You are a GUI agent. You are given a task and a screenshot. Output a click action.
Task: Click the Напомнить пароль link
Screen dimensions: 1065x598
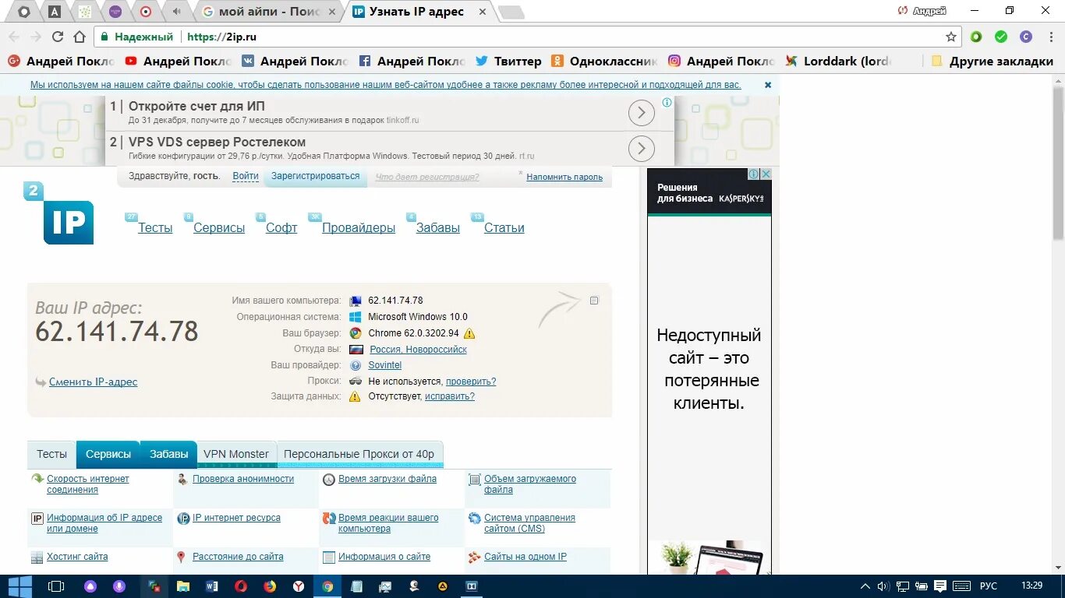564,177
